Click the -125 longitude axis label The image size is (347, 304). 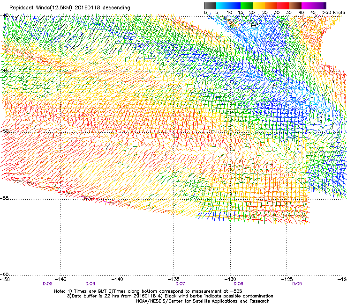tap(287, 279)
